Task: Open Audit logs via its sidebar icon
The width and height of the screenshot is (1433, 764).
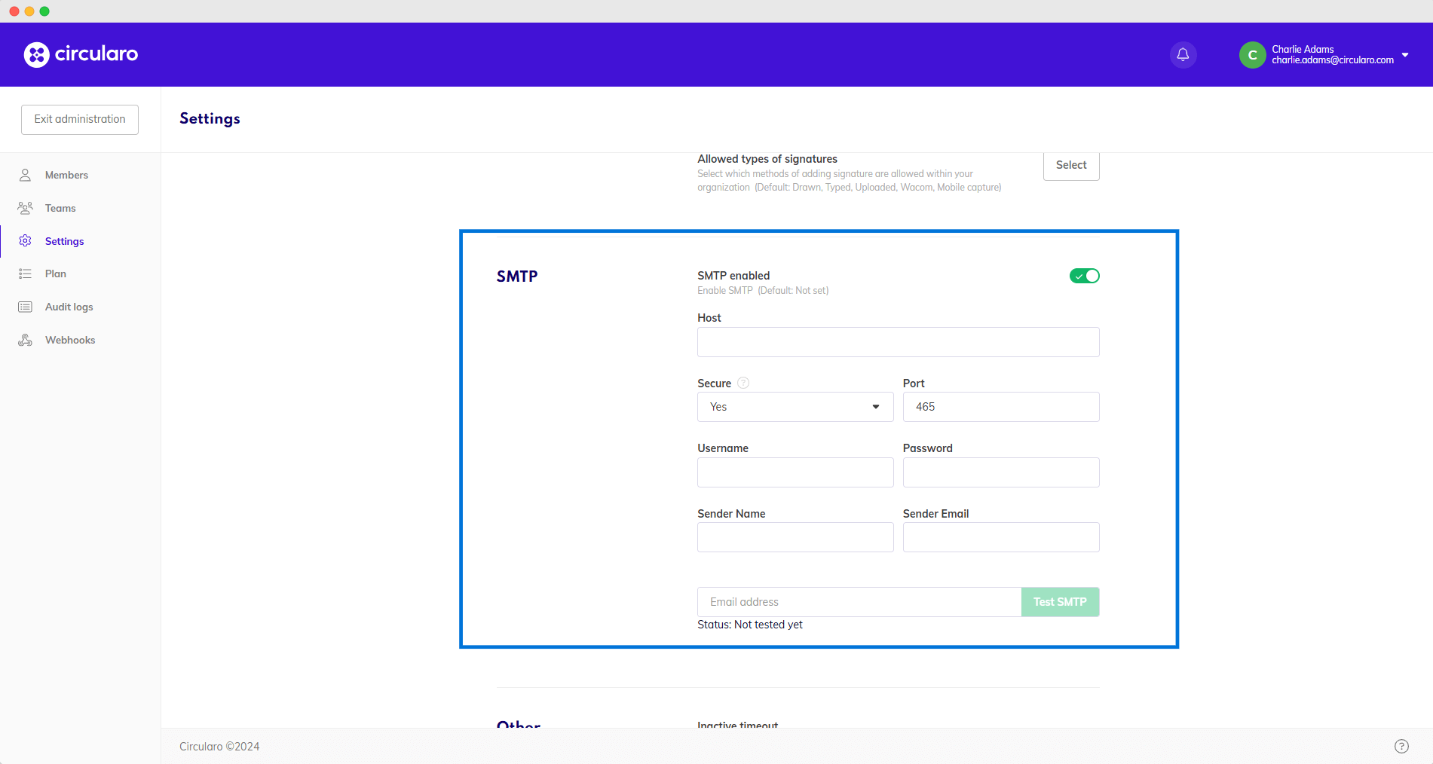Action: (x=25, y=307)
